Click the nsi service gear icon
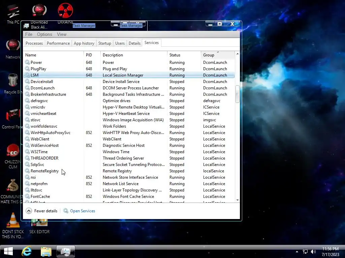Screen dimensions: 345x258 pyautogui.click(x=27, y=177)
